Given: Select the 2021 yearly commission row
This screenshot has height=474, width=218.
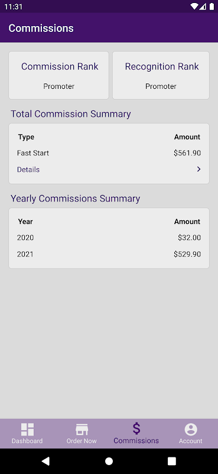Looking at the screenshot, I should [109, 254].
